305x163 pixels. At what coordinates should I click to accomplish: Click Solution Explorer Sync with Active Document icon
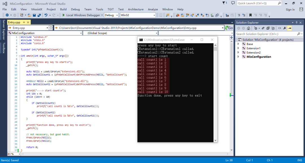pos(263,28)
